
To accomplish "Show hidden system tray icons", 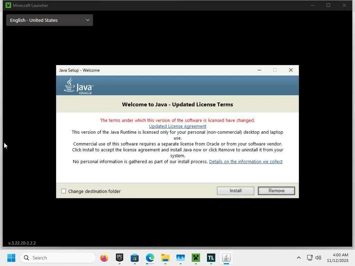I will point(298,258).
